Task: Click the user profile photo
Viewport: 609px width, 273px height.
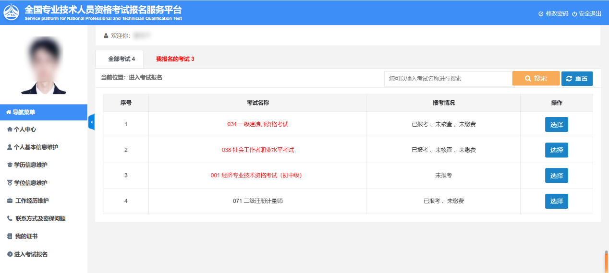Action: 44,66
